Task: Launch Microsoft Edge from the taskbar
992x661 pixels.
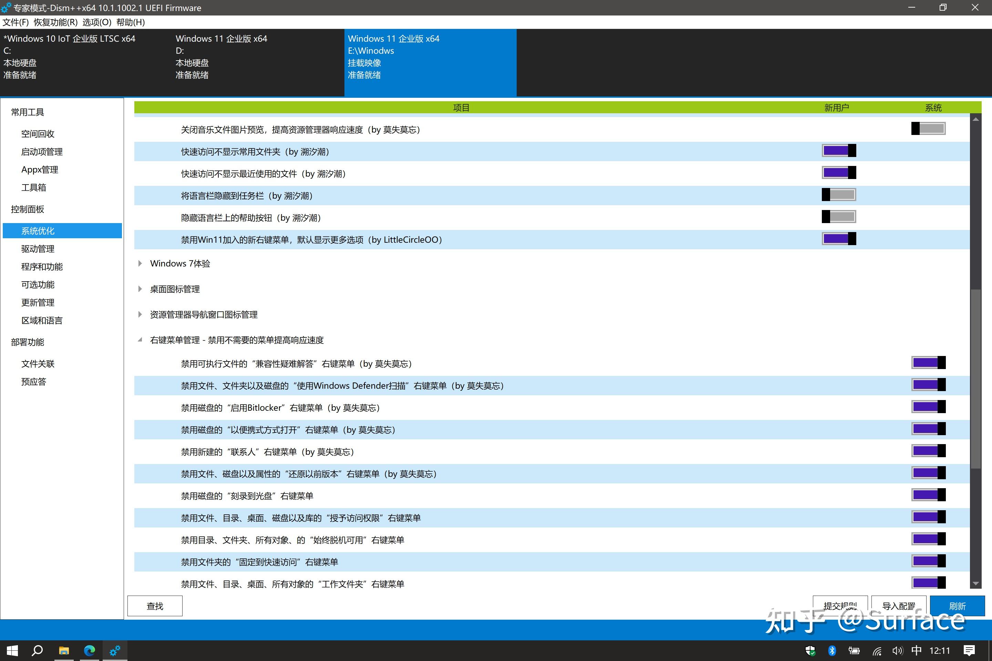Action: (90, 650)
